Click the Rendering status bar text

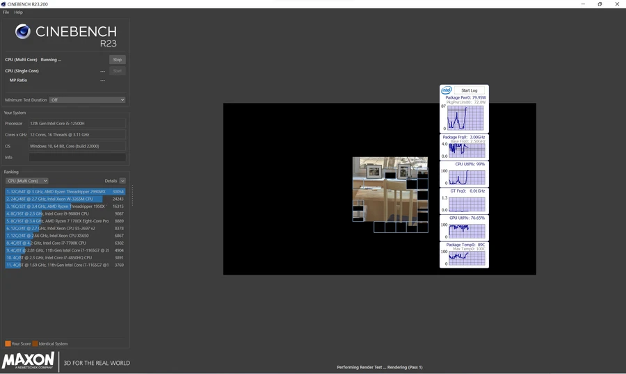point(380,367)
